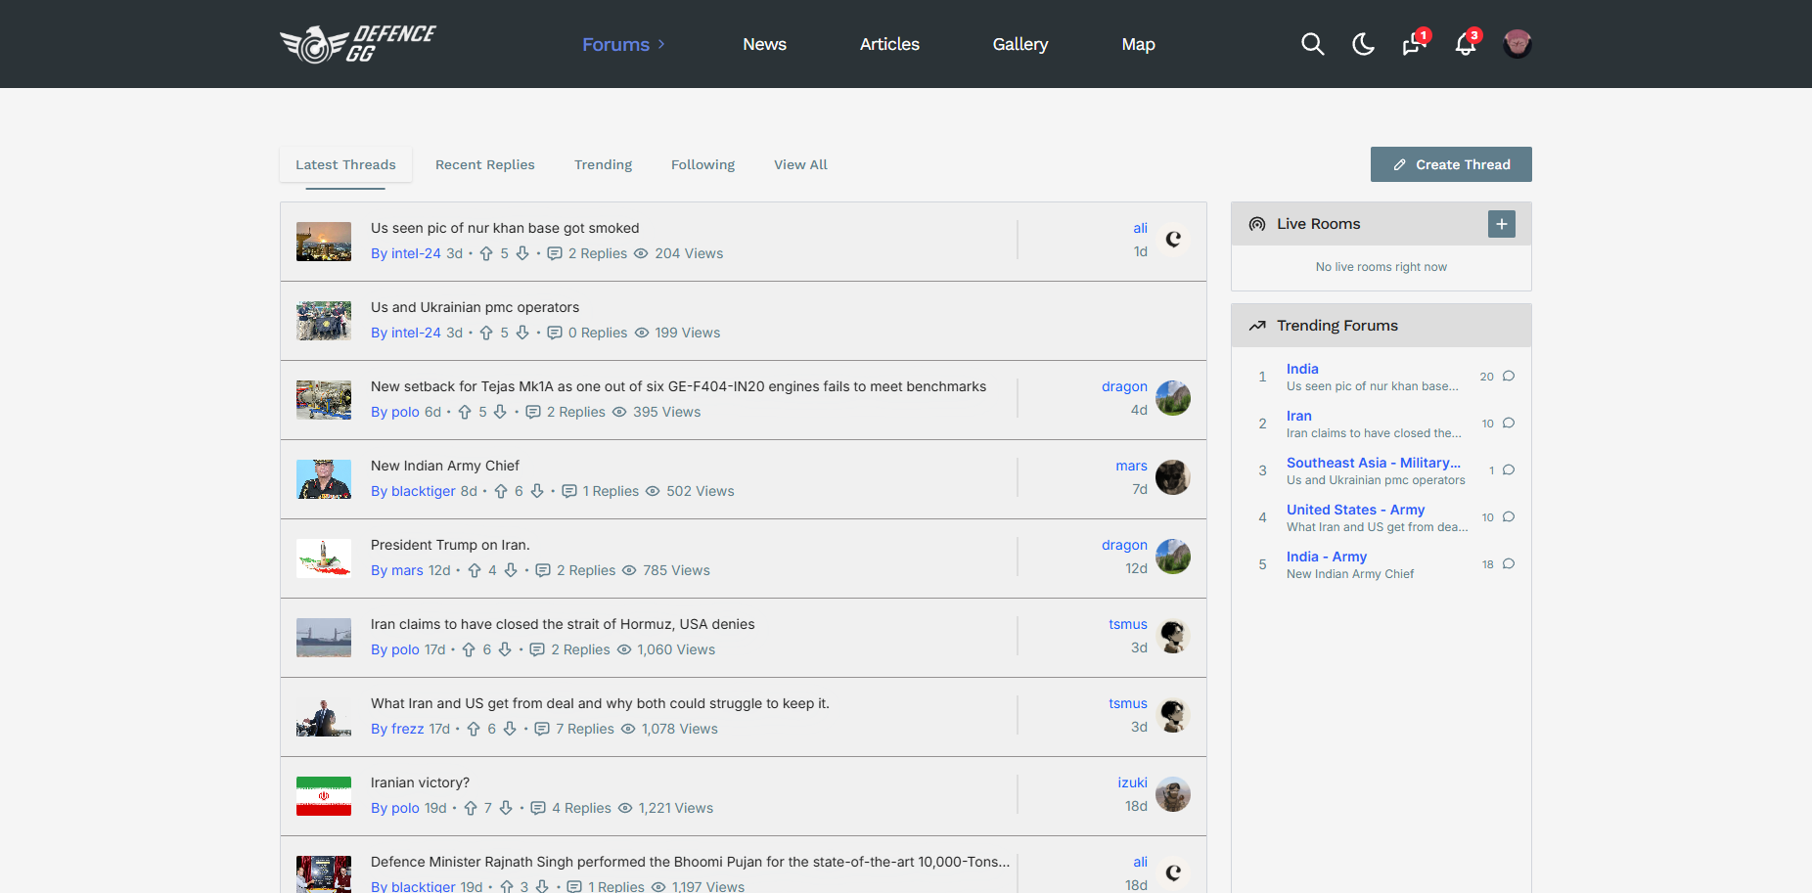
Task: Switch to the Recent Replies tab
Action: (485, 164)
